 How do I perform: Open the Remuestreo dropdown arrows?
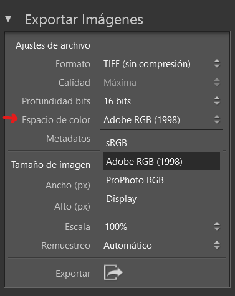pos(217,245)
